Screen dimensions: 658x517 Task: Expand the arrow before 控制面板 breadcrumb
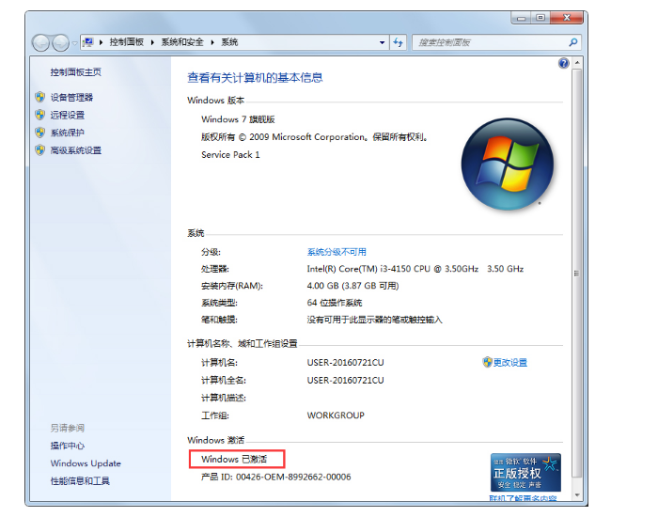click(x=102, y=42)
